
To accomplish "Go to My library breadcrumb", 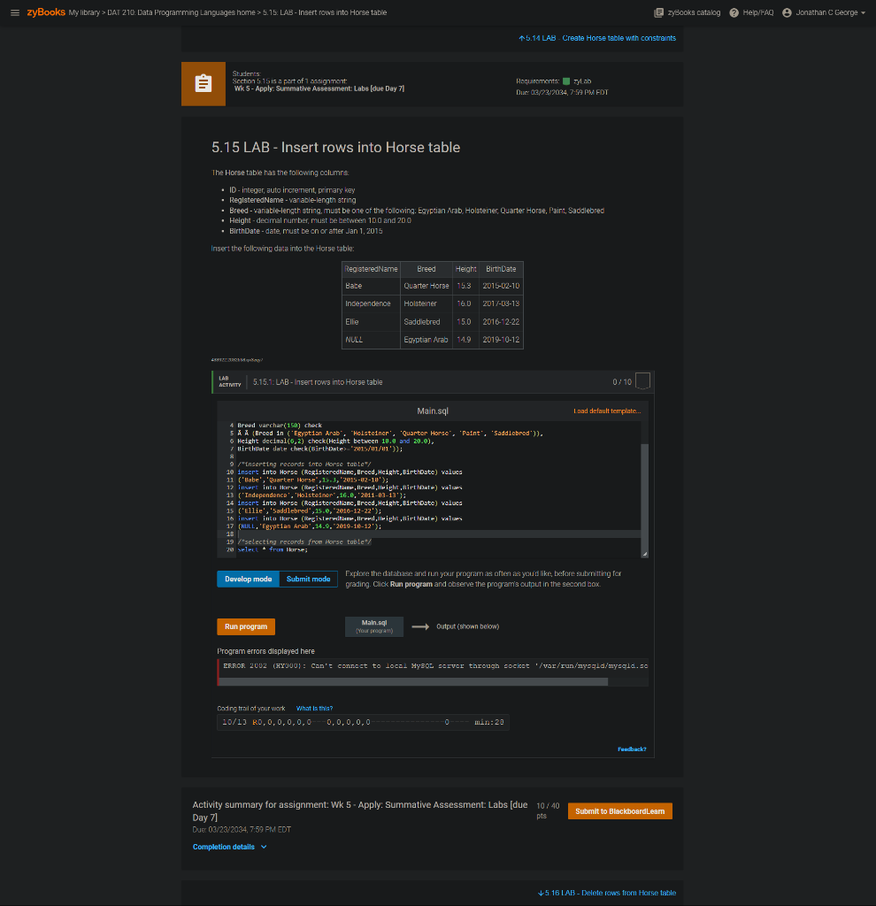I will [84, 12].
